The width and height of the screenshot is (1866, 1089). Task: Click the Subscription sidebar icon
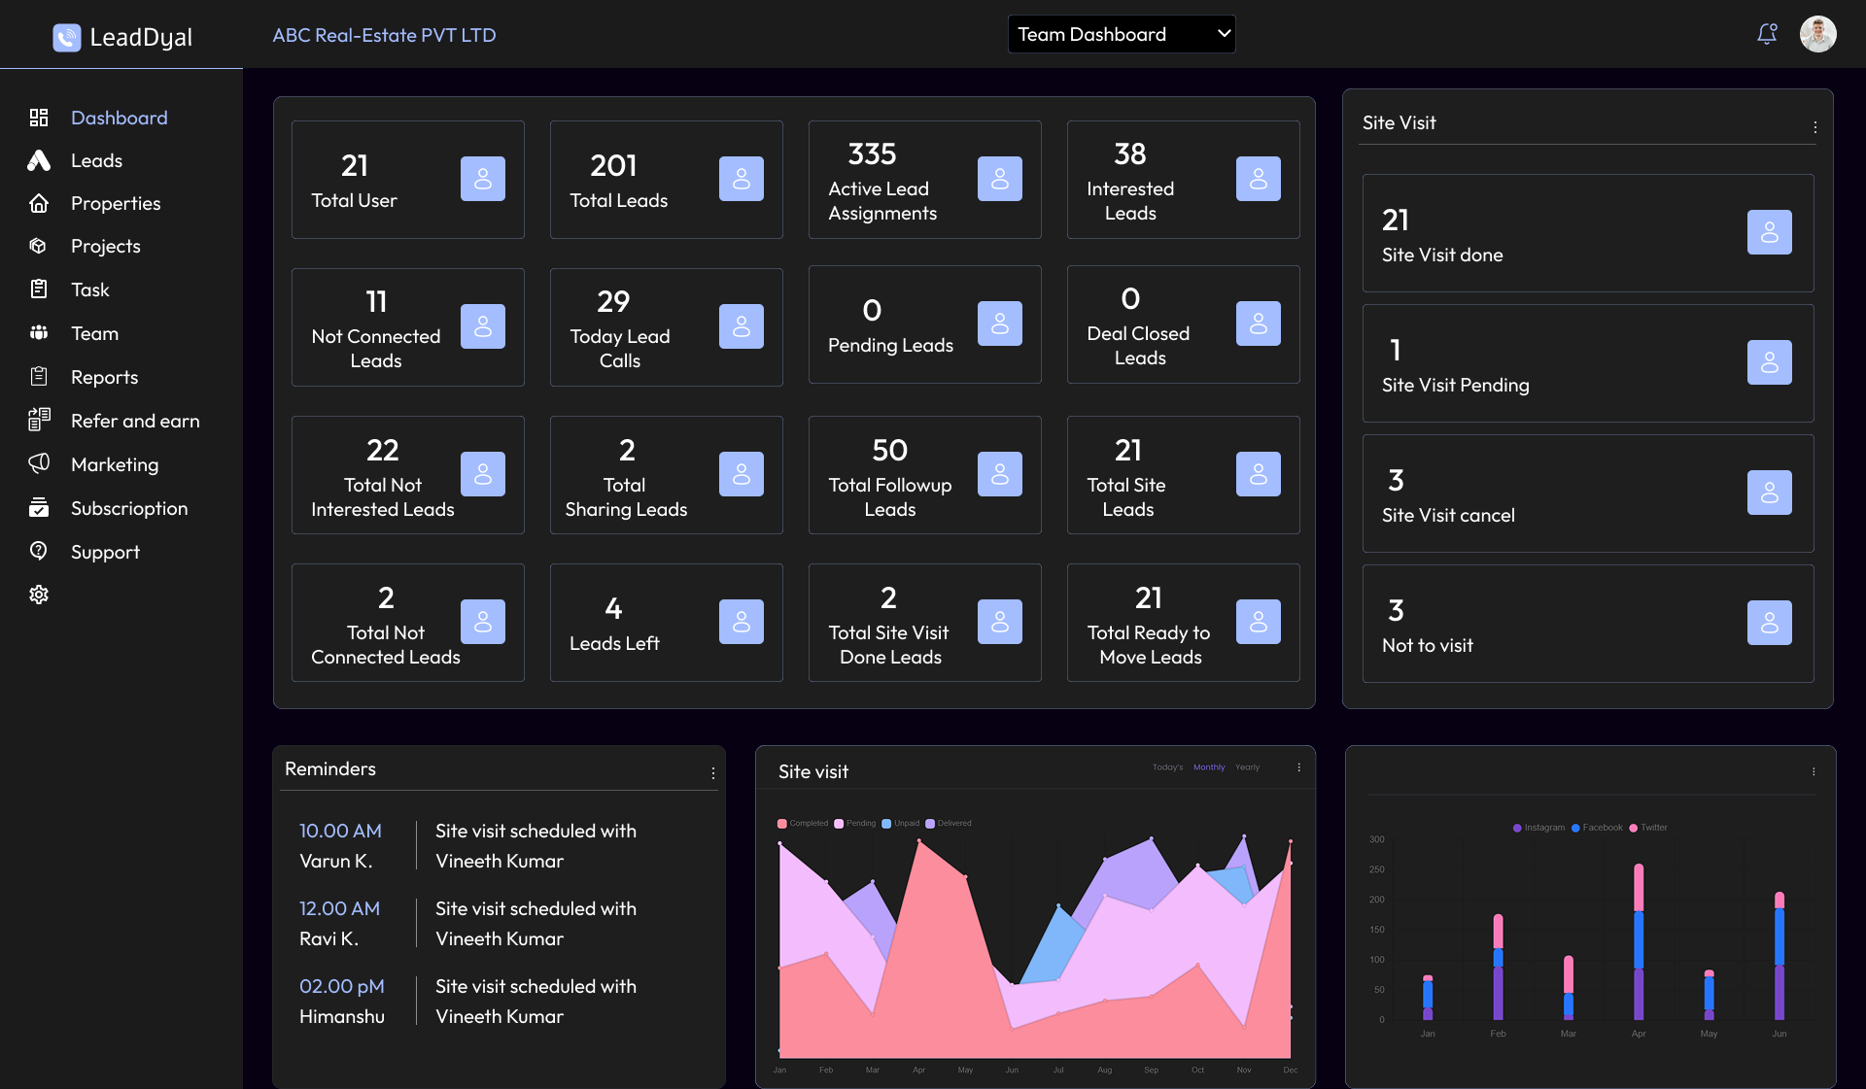click(39, 507)
